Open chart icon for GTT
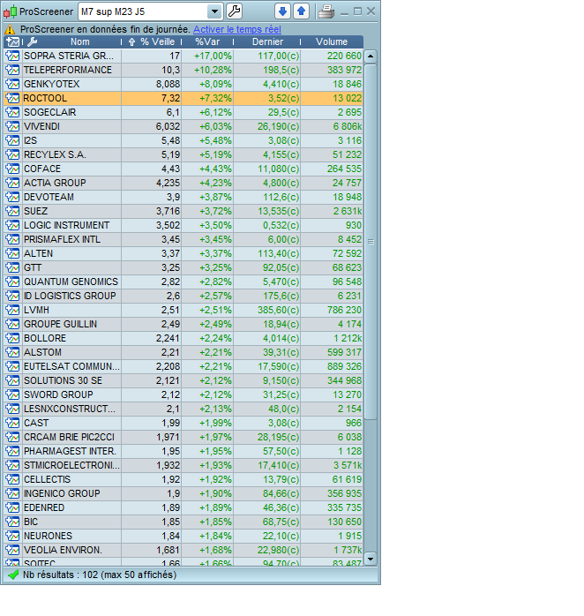Screen dimensions: 584x616 (12, 267)
